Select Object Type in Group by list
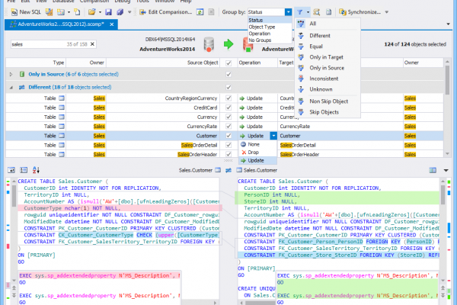 (x=263, y=27)
